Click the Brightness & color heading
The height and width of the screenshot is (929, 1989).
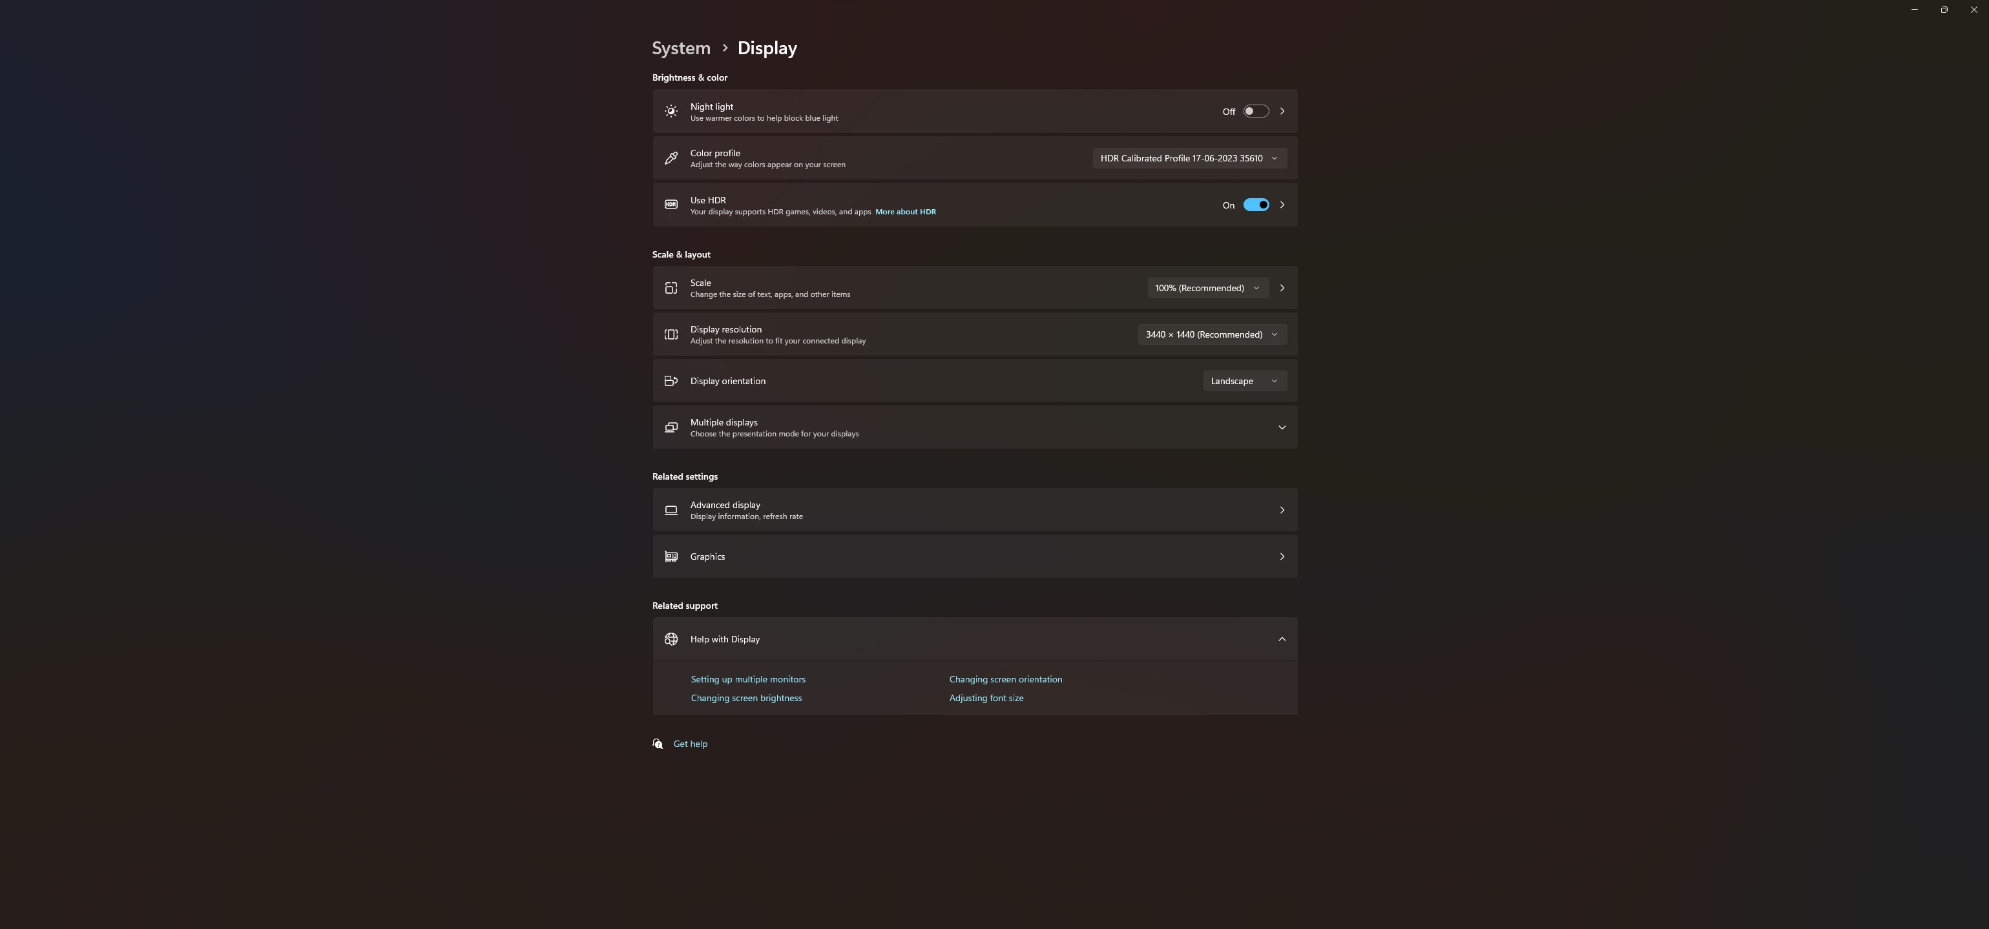pos(689,78)
